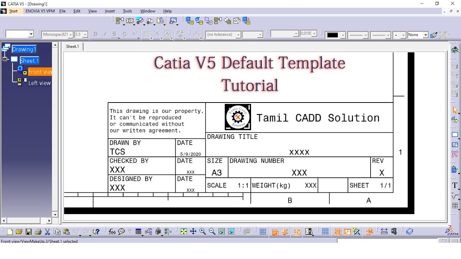
Task: Toggle Underline text formatting
Action: (x=115, y=35)
